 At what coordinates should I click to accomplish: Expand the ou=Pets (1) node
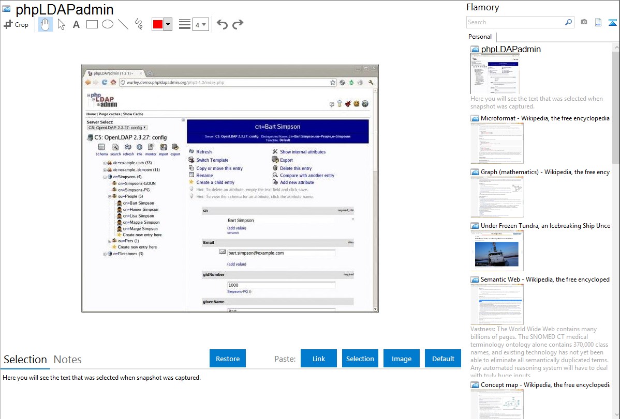point(110,241)
